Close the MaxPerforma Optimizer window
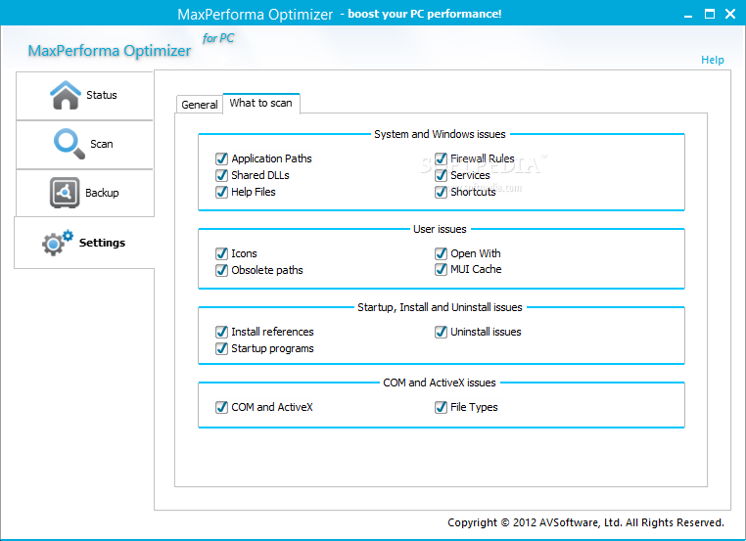 pyautogui.click(x=730, y=14)
